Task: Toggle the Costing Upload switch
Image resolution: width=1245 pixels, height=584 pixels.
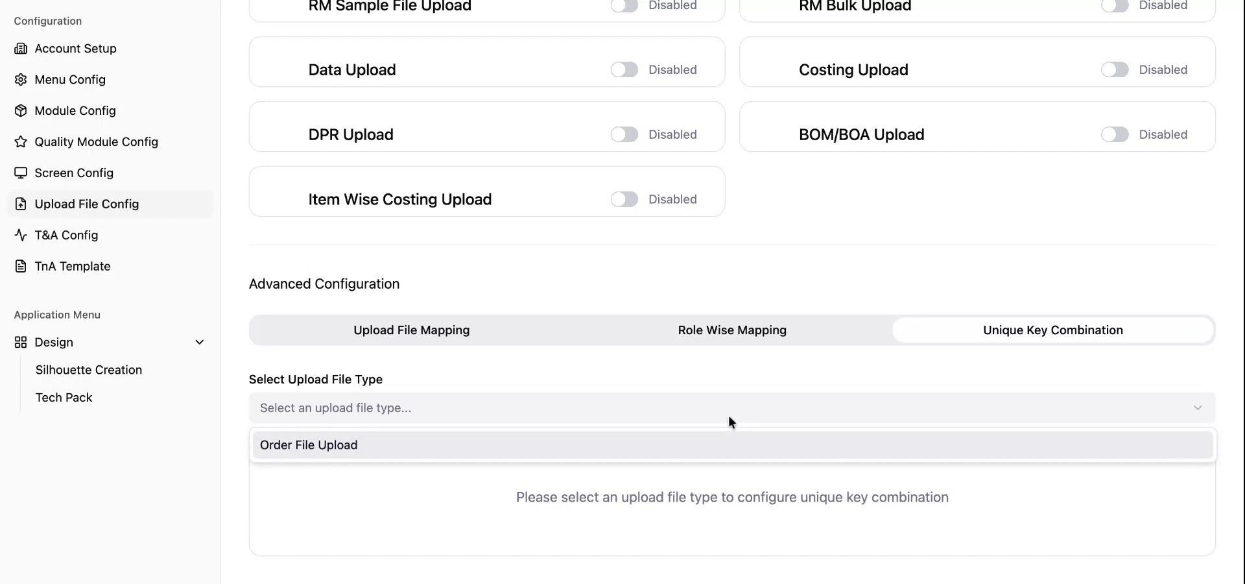Action: 1115,69
